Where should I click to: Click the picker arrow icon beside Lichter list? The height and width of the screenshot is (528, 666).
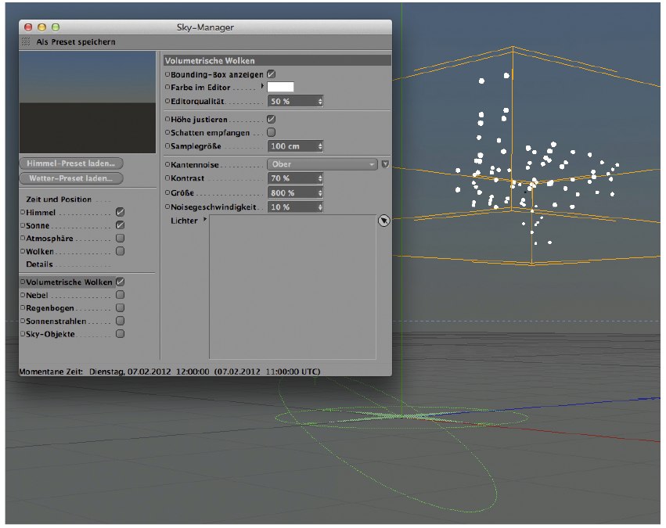coord(383,222)
